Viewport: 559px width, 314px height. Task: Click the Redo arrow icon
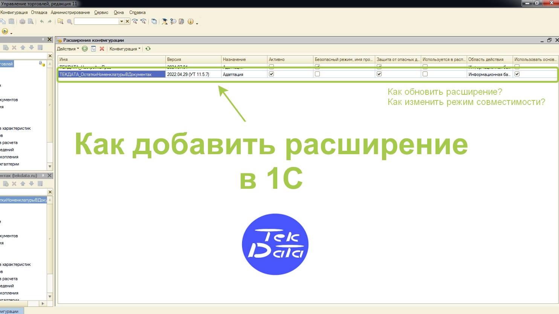[x=49, y=21]
